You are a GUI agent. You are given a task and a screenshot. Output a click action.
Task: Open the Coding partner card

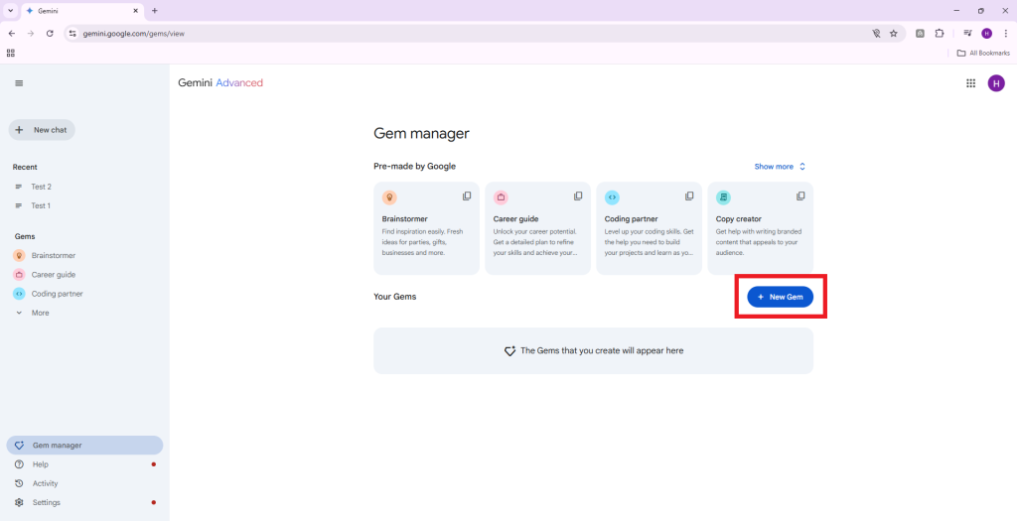[x=649, y=228]
